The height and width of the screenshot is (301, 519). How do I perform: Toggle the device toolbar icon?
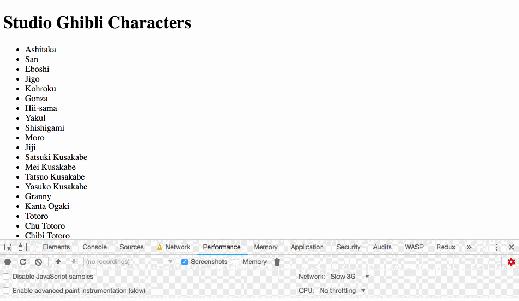22,247
